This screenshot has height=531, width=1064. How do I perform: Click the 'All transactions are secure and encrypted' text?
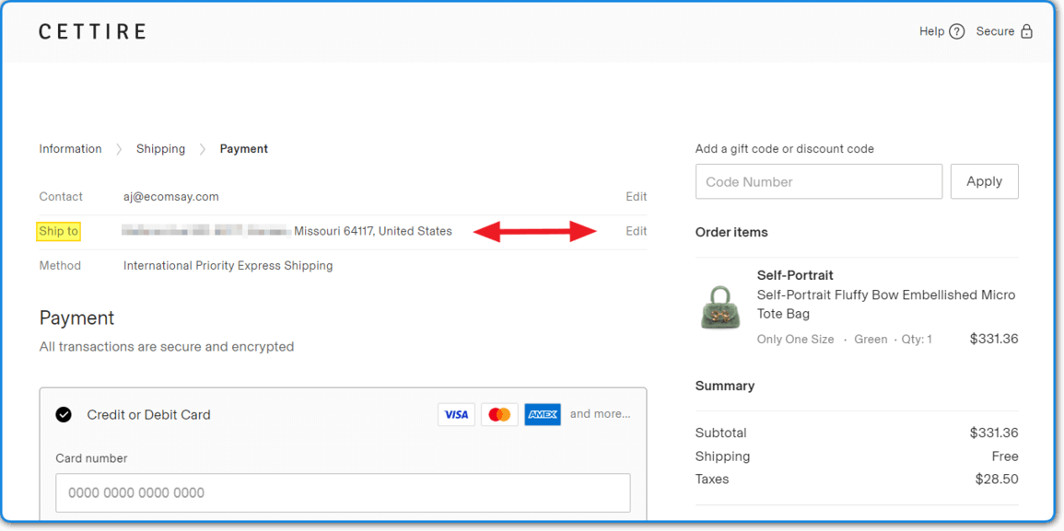tap(166, 347)
